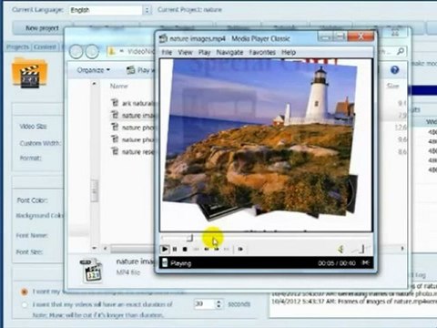Click the New project button
Image resolution: width=437 pixels, height=328 pixels.
43,28
